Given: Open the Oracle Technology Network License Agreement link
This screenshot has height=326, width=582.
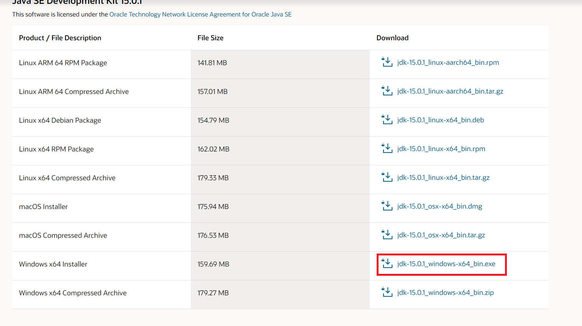Looking at the screenshot, I should [200, 14].
